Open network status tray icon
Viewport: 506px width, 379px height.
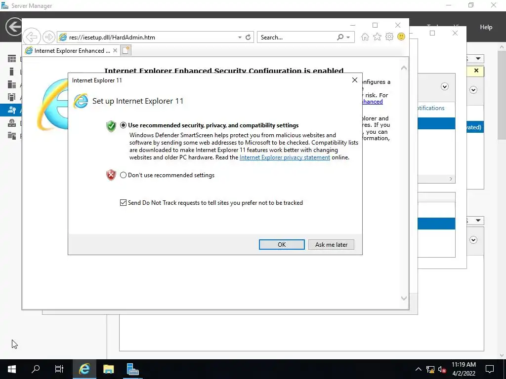click(430, 369)
